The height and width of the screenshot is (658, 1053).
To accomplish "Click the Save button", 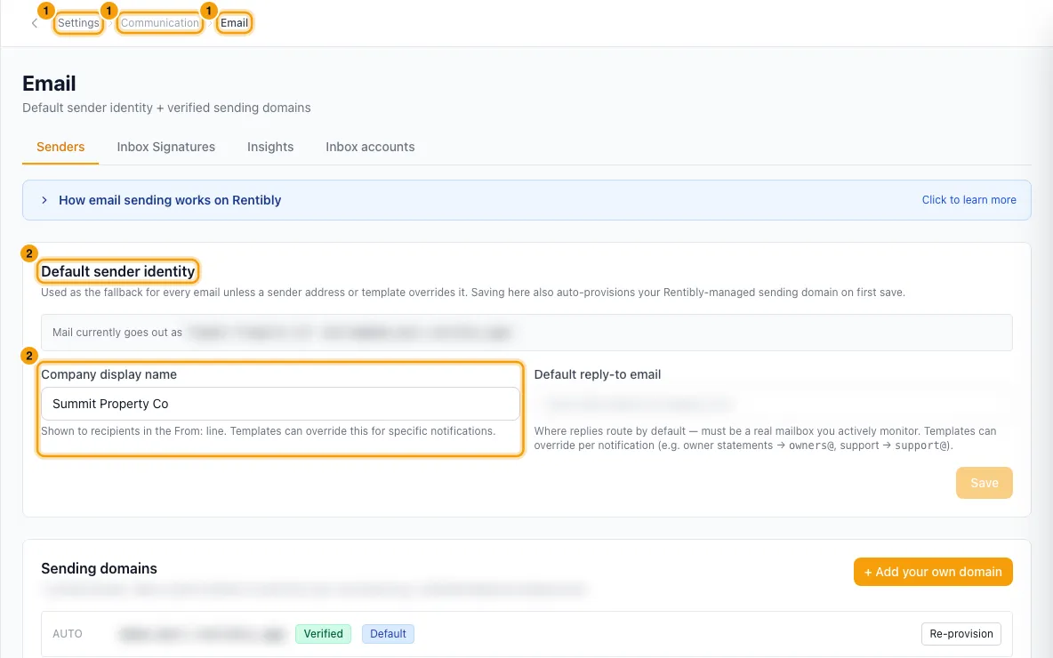I will [x=984, y=483].
